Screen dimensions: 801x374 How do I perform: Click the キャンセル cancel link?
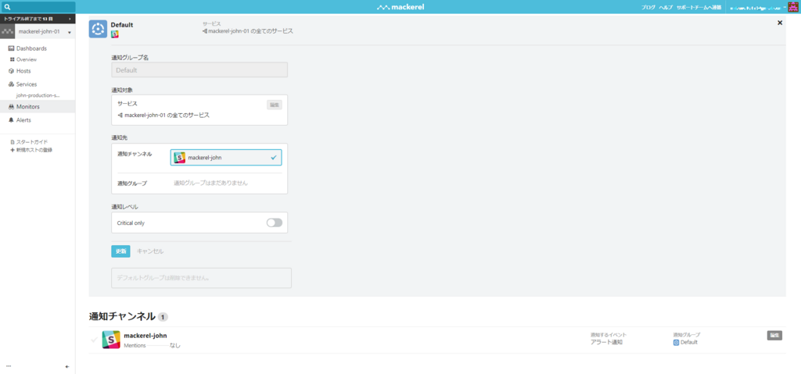[150, 251]
